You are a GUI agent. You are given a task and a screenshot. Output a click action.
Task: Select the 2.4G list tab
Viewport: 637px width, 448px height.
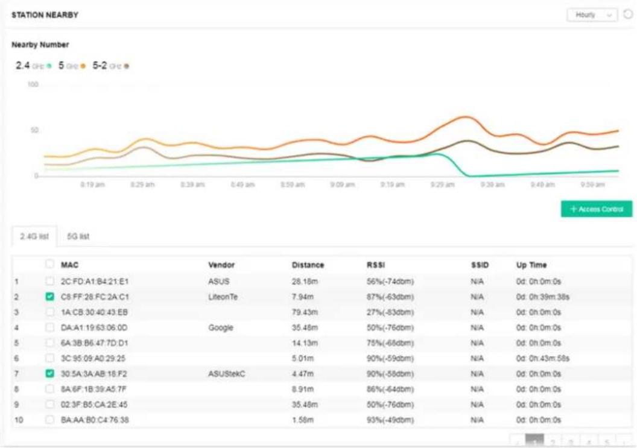[34, 236]
